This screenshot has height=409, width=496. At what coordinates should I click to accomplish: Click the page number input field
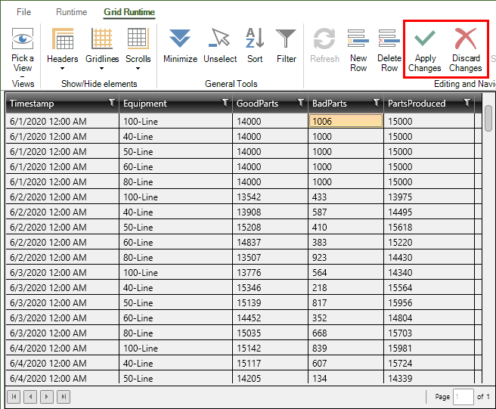point(463,396)
